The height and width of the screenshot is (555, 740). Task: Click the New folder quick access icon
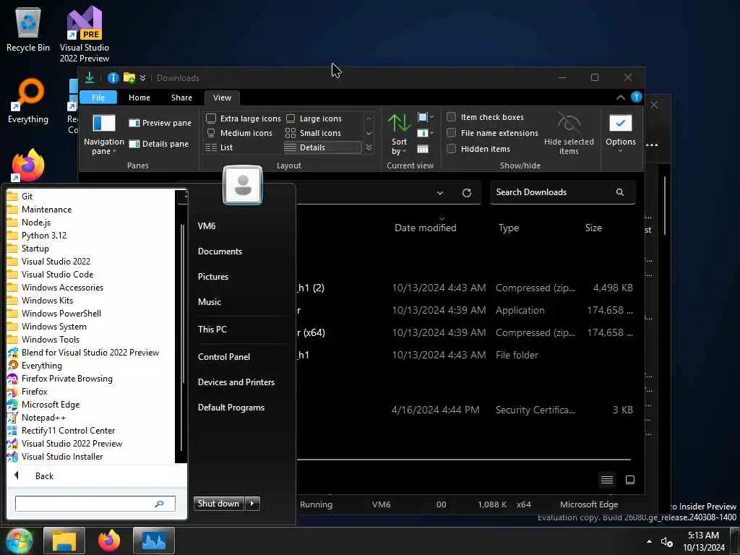[129, 78]
